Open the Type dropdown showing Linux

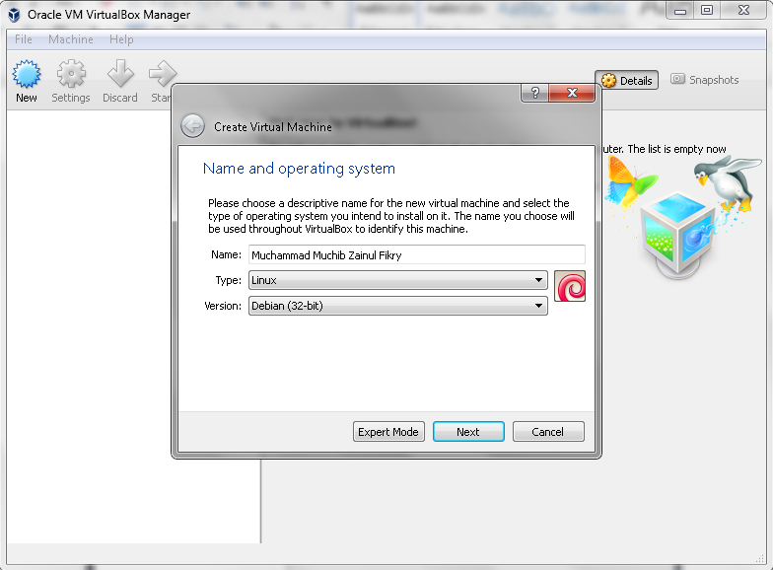[x=398, y=280]
